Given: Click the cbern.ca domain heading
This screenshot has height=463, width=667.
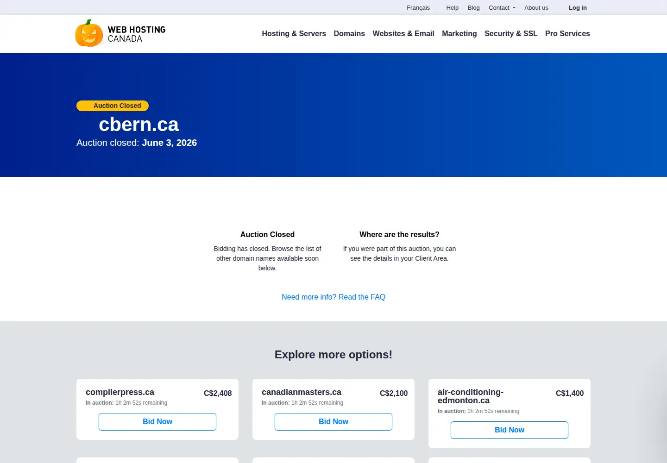Looking at the screenshot, I should click(139, 125).
